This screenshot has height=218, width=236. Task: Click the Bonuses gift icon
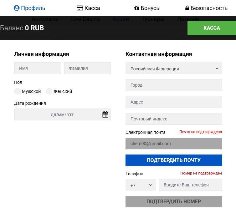click(x=137, y=8)
